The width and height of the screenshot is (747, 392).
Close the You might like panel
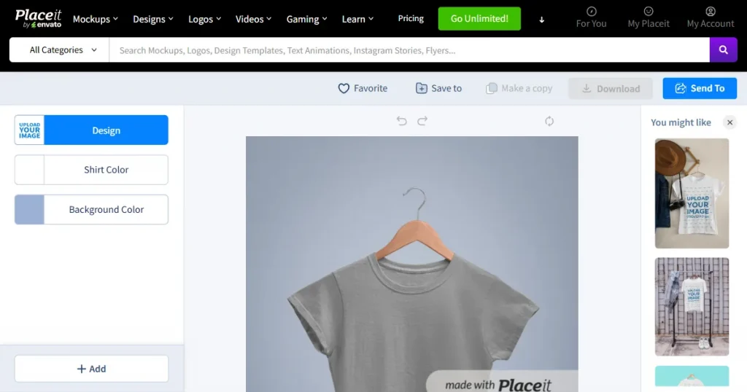pos(729,122)
